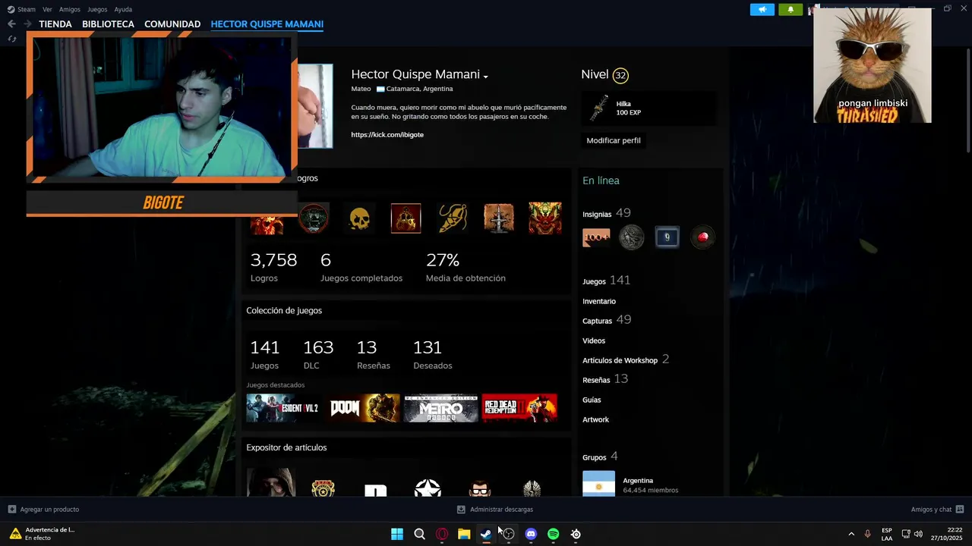Click the golden skull achievement icon
The image size is (972, 546).
coord(359,218)
